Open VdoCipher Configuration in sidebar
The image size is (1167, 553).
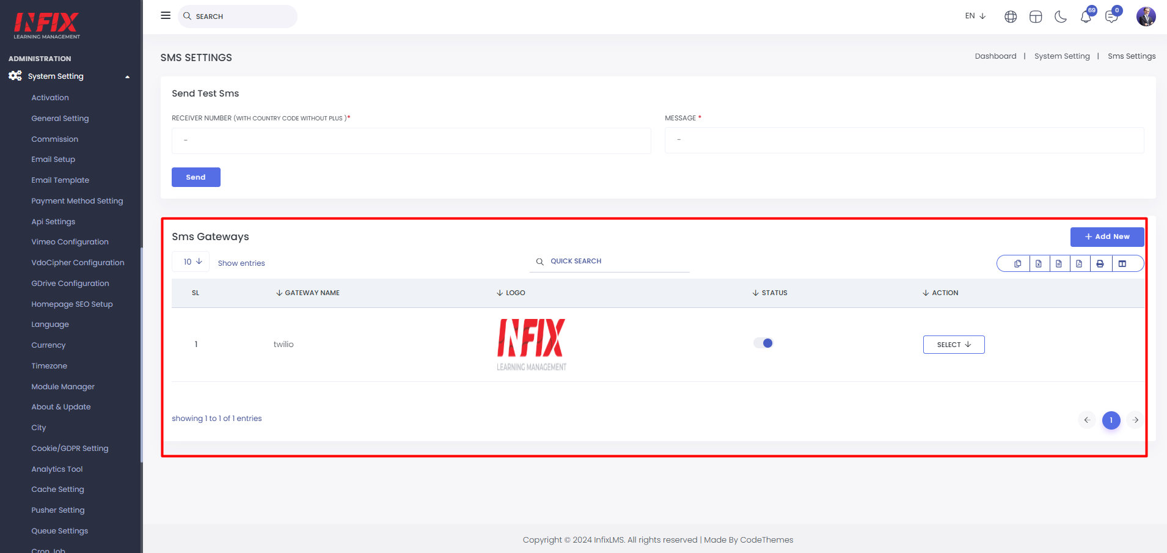click(78, 263)
